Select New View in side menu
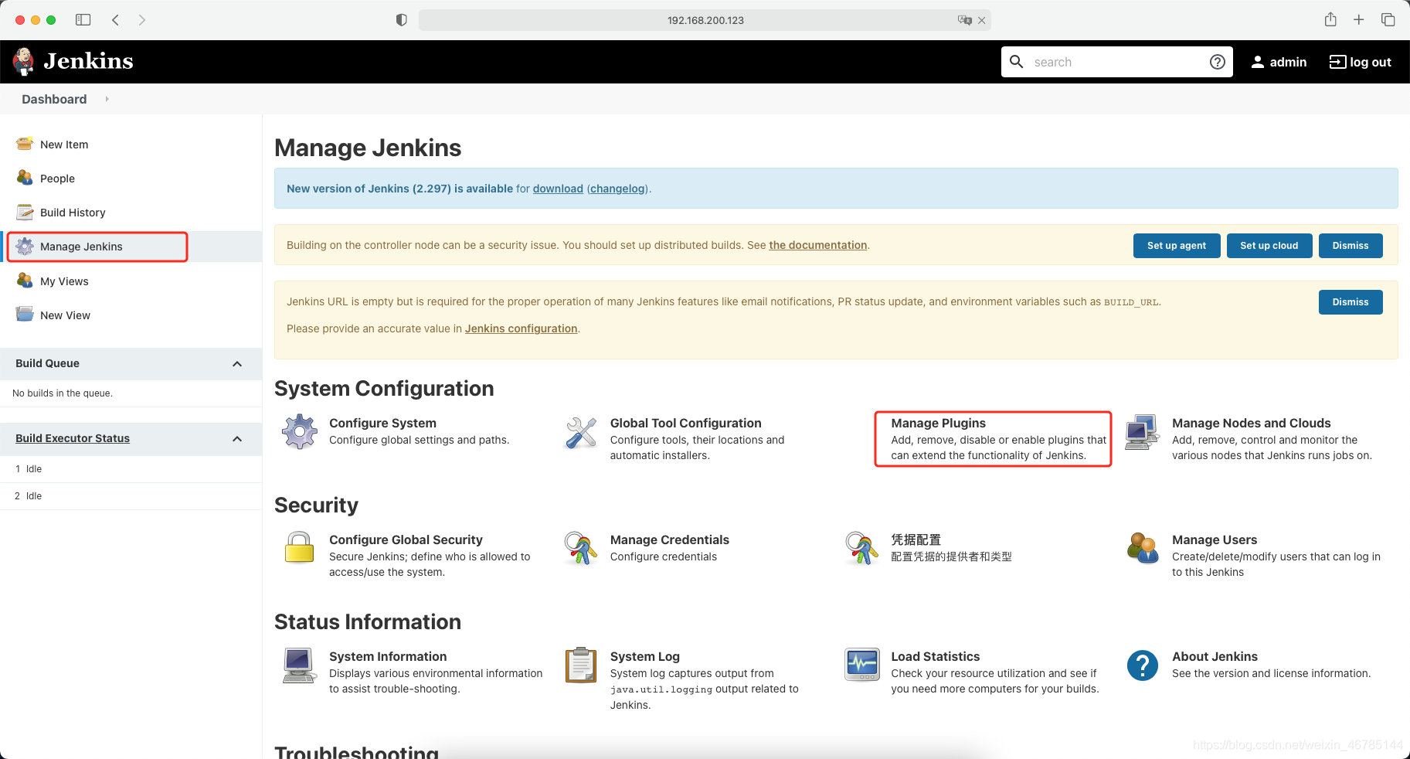The width and height of the screenshot is (1410, 759). click(x=65, y=315)
